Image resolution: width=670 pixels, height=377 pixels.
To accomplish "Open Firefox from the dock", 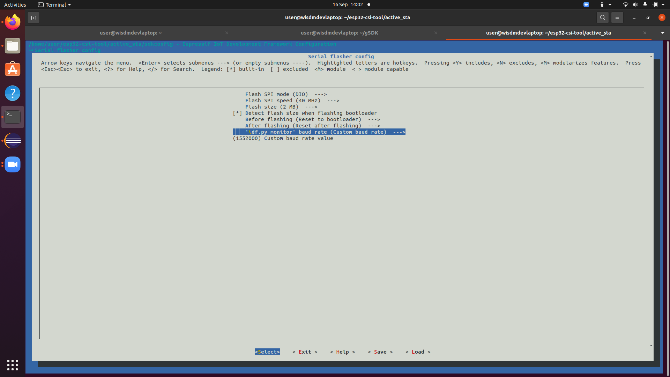I will (12, 22).
